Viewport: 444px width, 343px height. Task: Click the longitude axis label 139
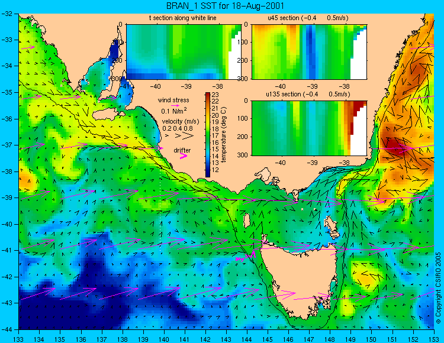click(x=143, y=339)
